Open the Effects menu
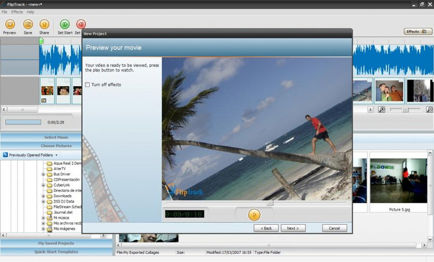 pos(17,12)
